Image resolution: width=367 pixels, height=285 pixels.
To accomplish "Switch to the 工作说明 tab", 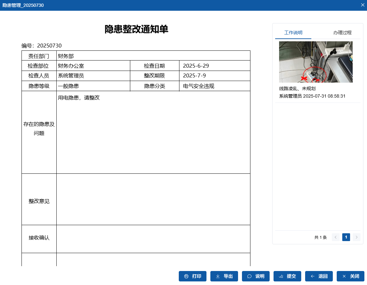I will point(293,33).
